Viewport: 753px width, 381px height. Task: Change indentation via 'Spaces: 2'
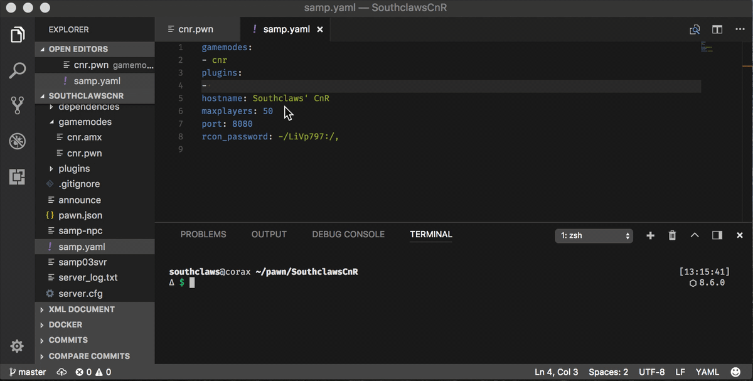pyautogui.click(x=608, y=372)
